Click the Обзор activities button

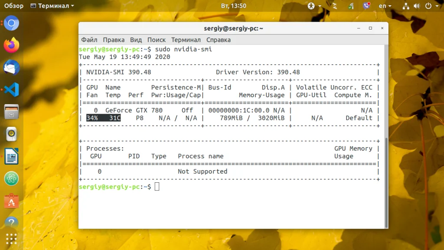(x=13, y=6)
